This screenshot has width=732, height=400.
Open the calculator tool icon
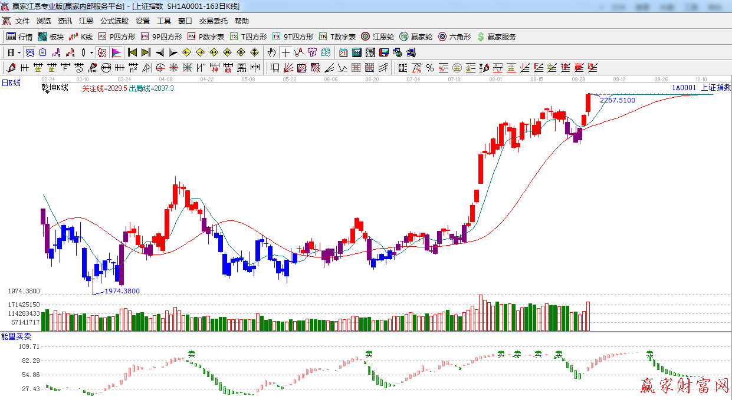click(356, 52)
